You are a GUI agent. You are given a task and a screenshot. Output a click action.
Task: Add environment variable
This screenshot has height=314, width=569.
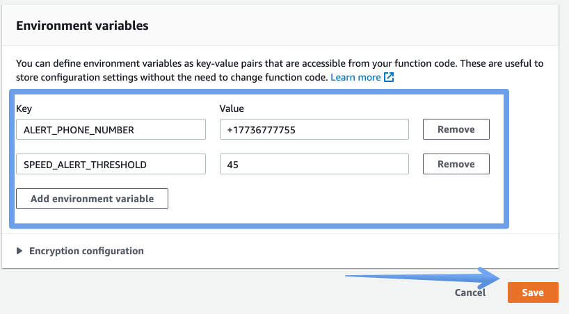(93, 199)
